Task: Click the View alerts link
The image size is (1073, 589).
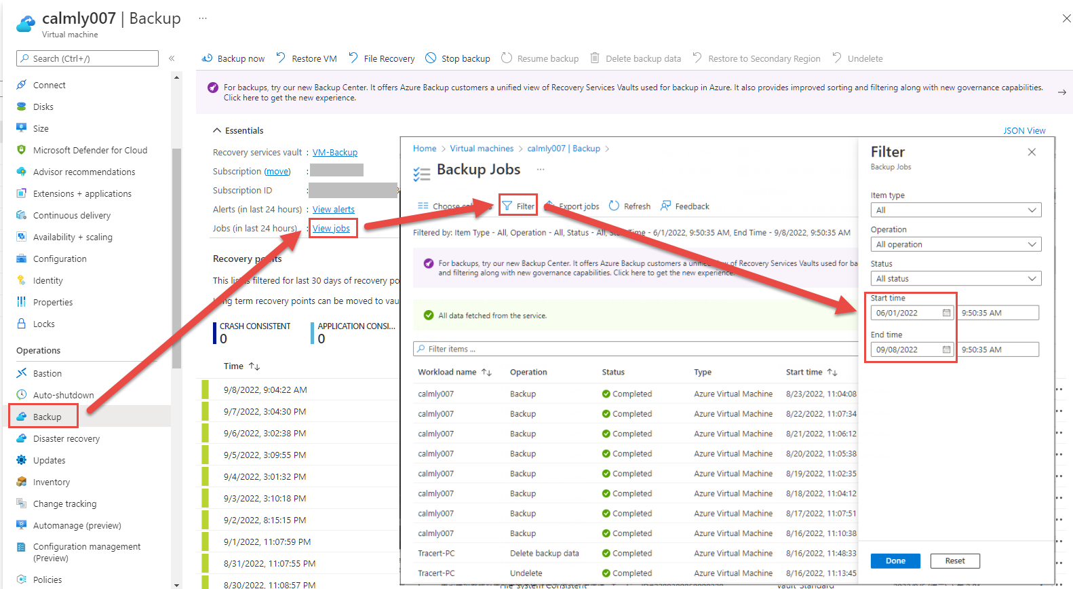Action: 334,209
